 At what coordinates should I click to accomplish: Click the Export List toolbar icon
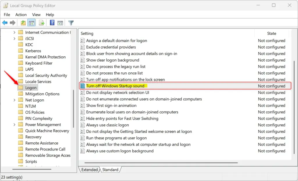click(42, 23)
